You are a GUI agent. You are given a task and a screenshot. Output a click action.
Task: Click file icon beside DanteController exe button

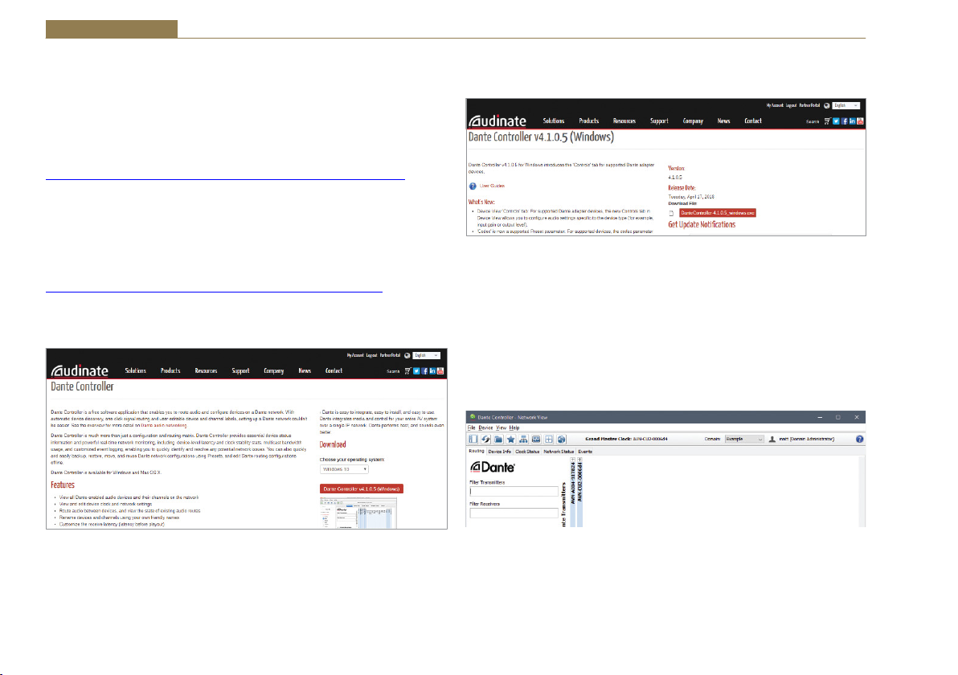671,214
